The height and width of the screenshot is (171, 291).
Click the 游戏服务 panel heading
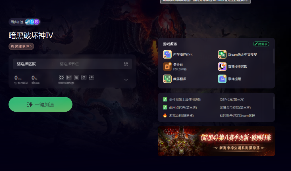point(170,44)
